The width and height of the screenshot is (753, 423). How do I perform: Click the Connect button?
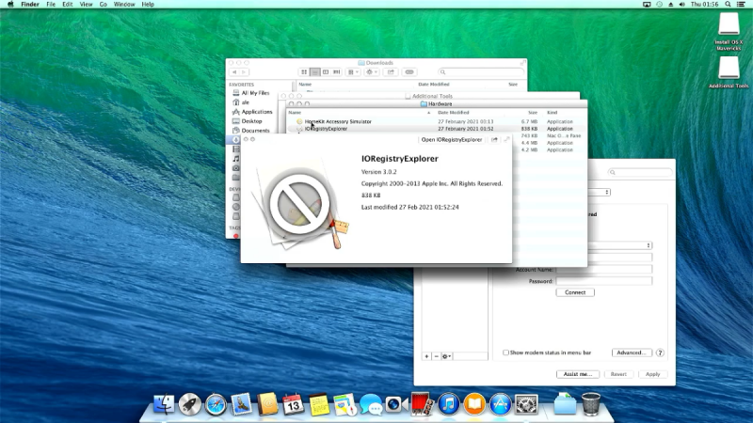(575, 292)
